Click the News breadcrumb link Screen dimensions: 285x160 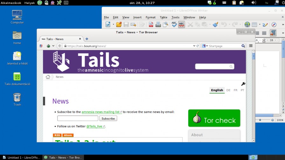[59, 77]
